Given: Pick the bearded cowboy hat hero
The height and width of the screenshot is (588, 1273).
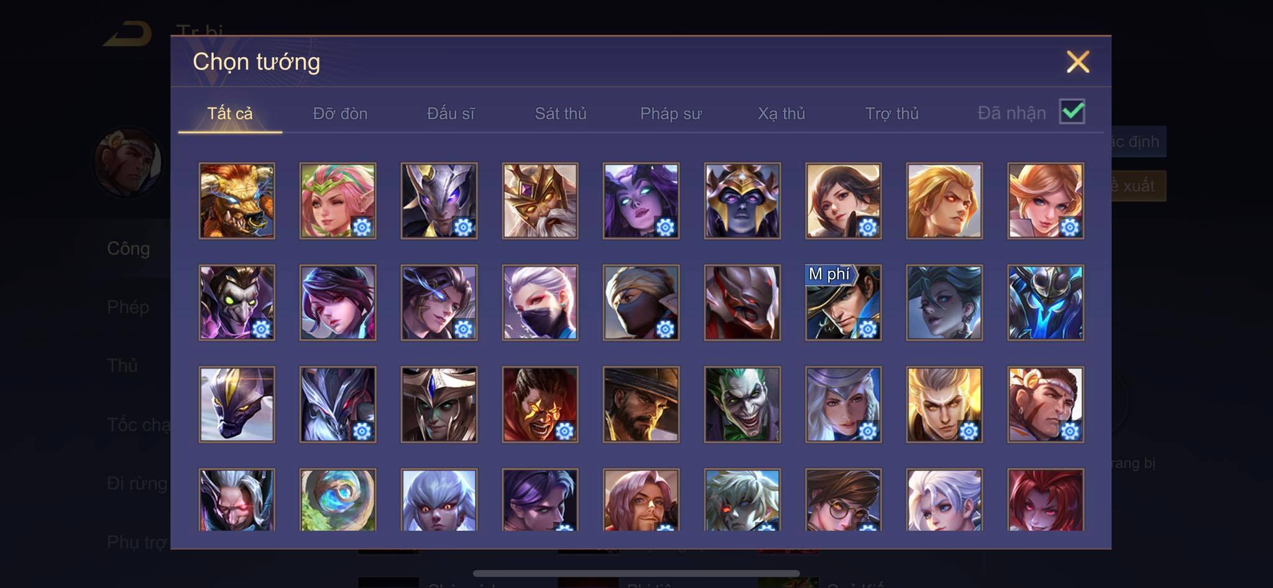Looking at the screenshot, I should click(x=641, y=404).
